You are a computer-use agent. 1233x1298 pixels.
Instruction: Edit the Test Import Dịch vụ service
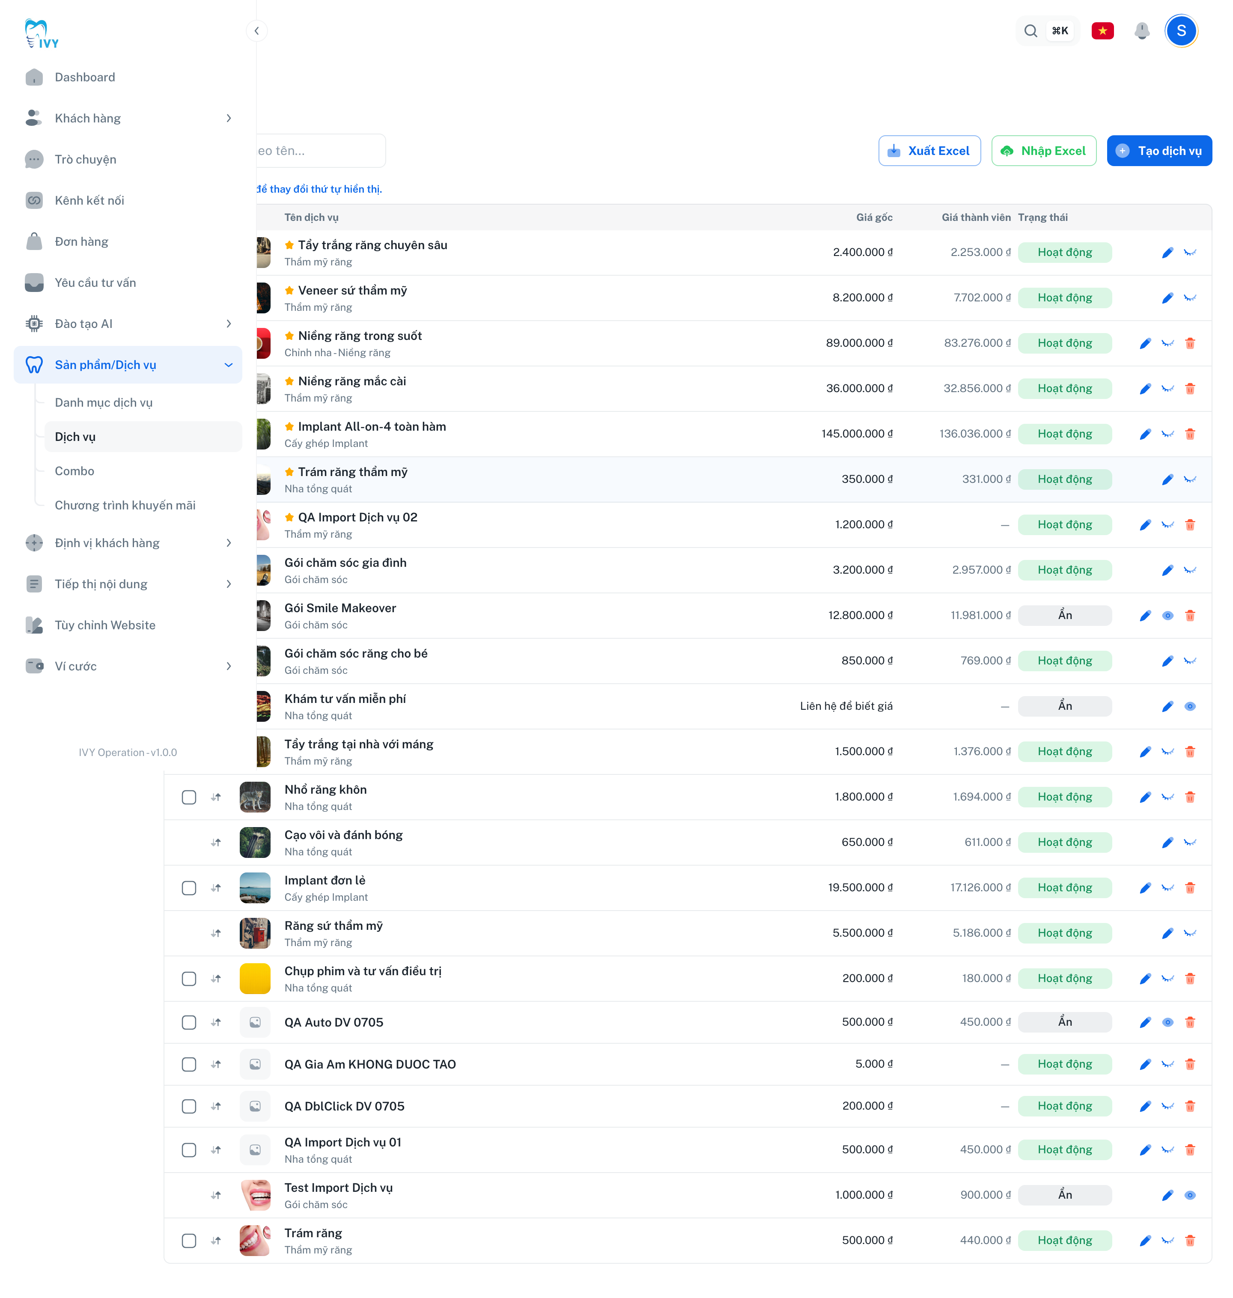click(x=1167, y=1195)
